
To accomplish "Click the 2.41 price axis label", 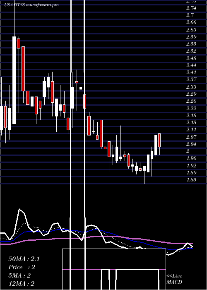I will (x=191, y=72).
